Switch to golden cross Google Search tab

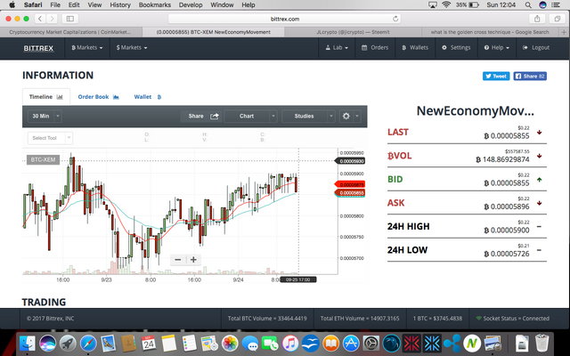click(490, 32)
